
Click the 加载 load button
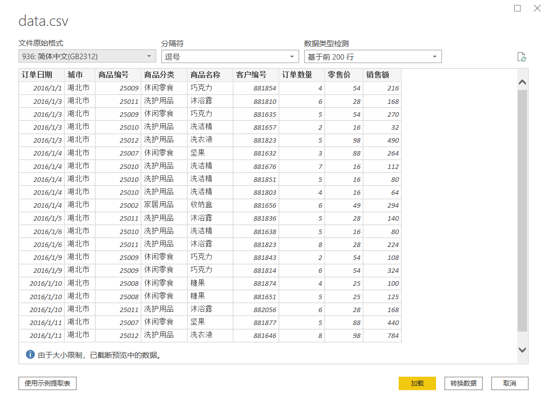[417, 383]
